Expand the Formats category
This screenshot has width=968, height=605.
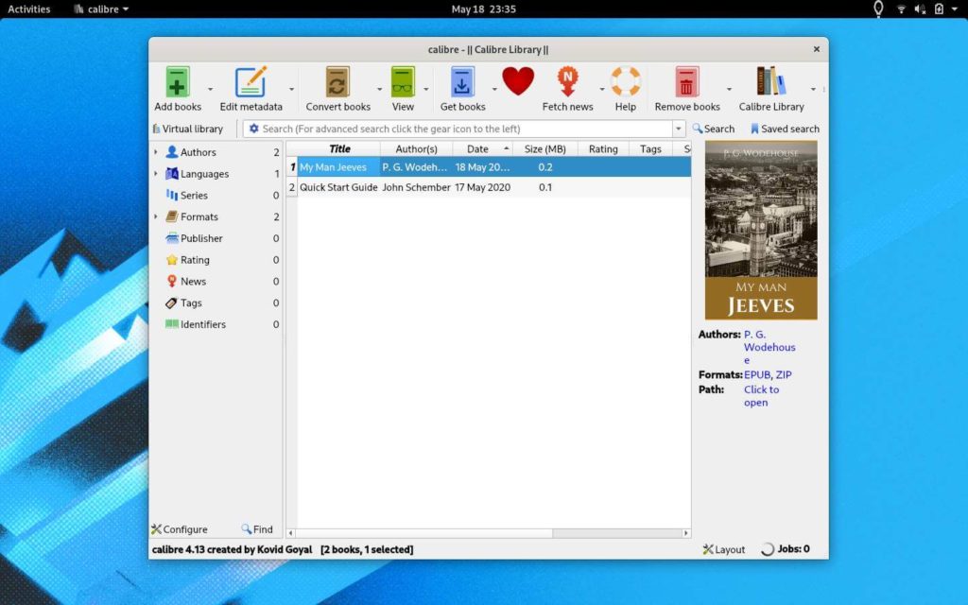point(156,216)
